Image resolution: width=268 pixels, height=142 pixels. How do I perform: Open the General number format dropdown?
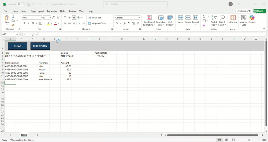[139, 18]
